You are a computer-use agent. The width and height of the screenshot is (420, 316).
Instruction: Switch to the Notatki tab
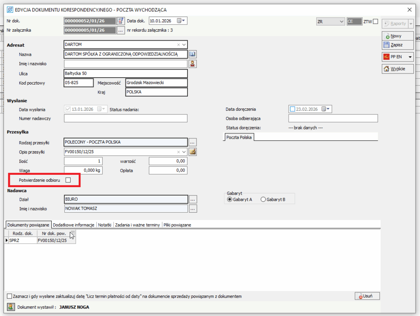105,225
